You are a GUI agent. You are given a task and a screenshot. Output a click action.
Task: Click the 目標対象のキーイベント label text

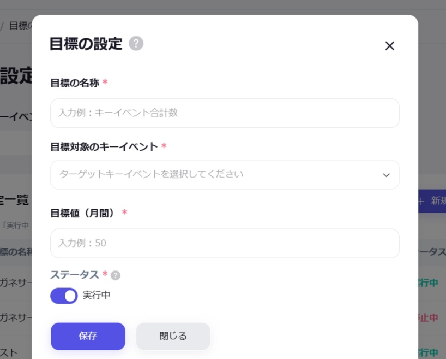(x=104, y=146)
